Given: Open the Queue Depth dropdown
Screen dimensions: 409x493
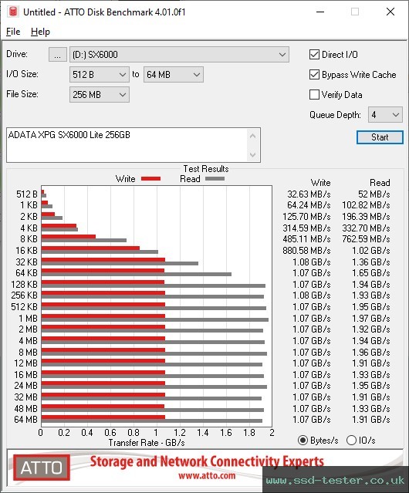Looking at the screenshot, I should point(385,115).
